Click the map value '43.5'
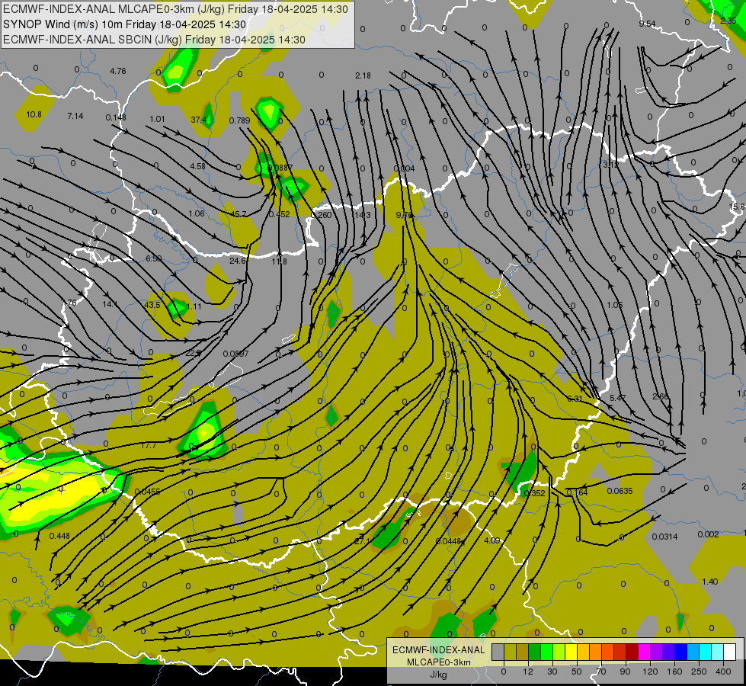 [152, 305]
